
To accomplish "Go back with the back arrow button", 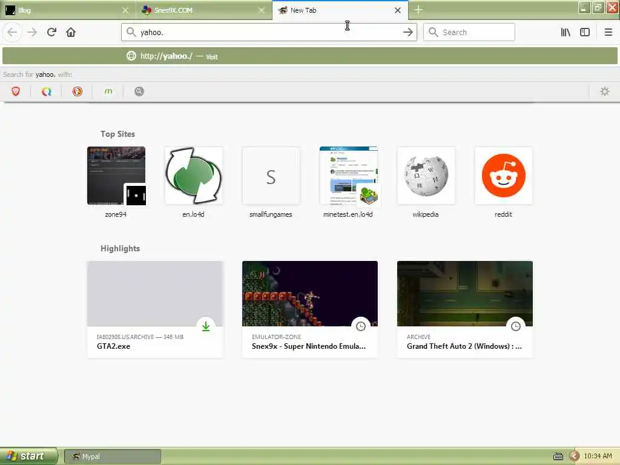I will click(x=12, y=33).
